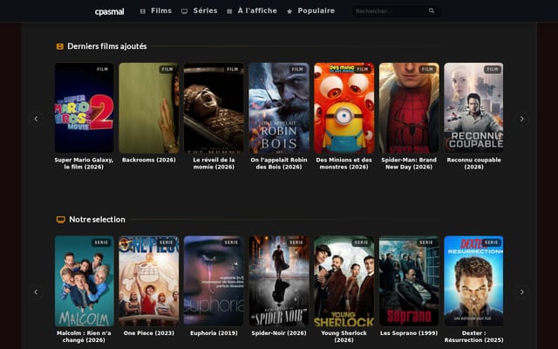Image resolution: width=558 pixels, height=349 pixels.
Task: Click the cpasmal site logo
Action: pyautogui.click(x=109, y=11)
